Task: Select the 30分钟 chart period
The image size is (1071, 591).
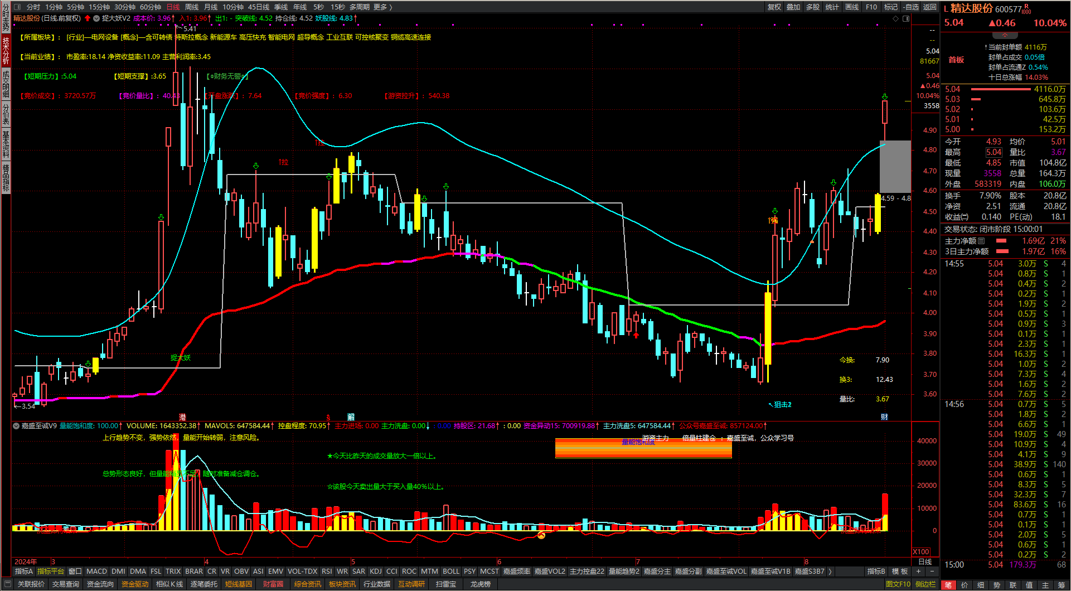Action: [x=125, y=7]
